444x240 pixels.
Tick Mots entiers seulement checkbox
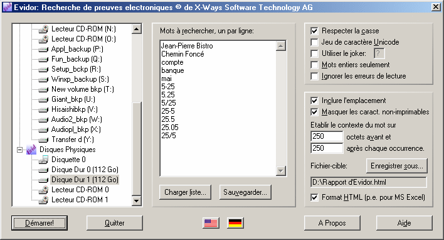[x=314, y=65]
